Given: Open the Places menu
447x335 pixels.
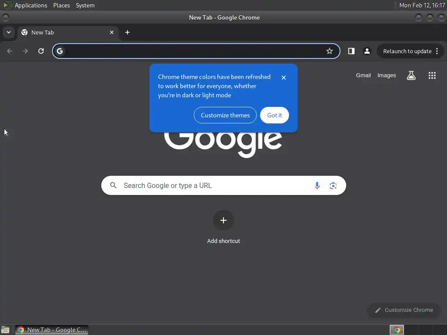Looking at the screenshot, I should 61,5.
